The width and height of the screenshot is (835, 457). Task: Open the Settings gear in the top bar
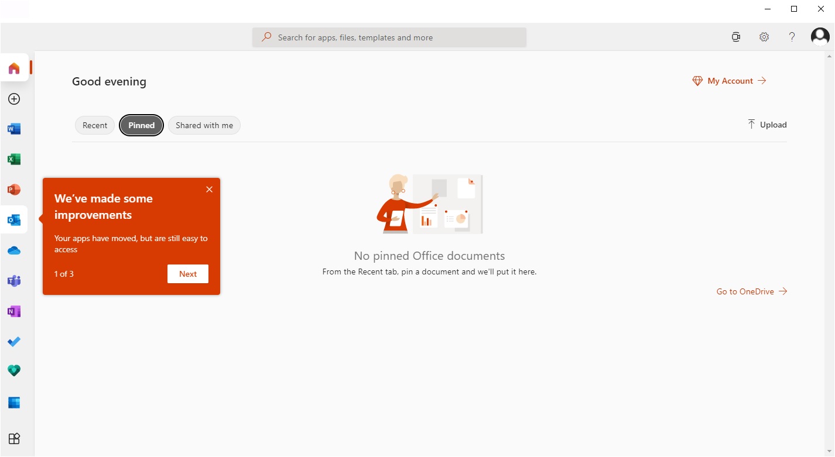tap(764, 36)
